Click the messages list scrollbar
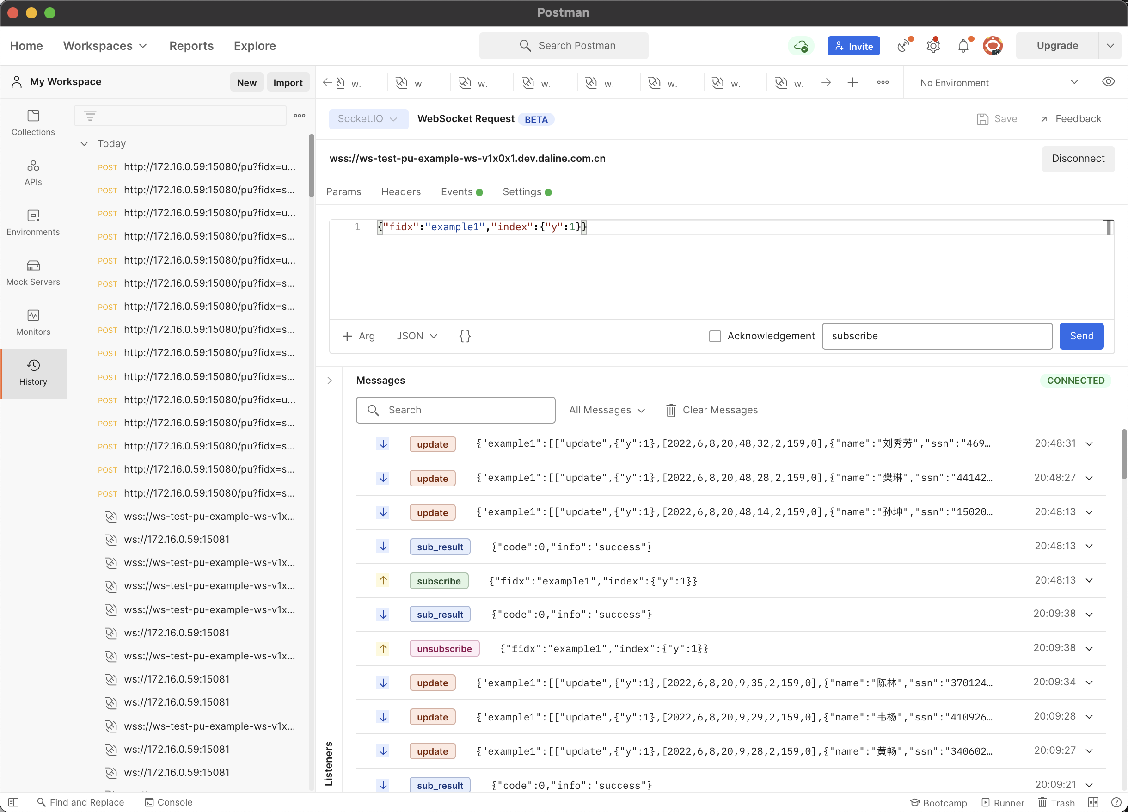 (1123, 454)
